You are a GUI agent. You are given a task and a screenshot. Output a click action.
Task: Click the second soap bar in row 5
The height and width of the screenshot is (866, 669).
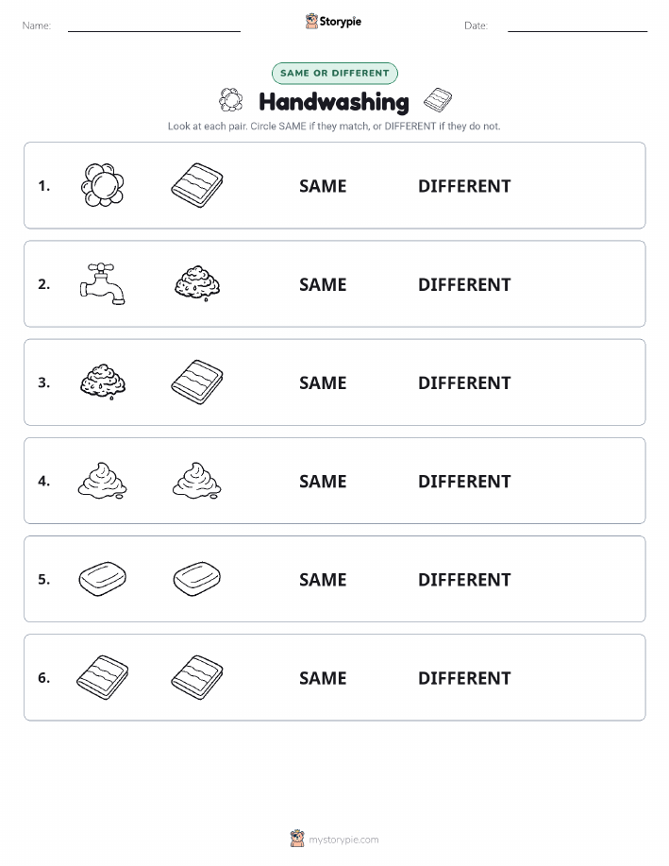(x=197, y=579)
